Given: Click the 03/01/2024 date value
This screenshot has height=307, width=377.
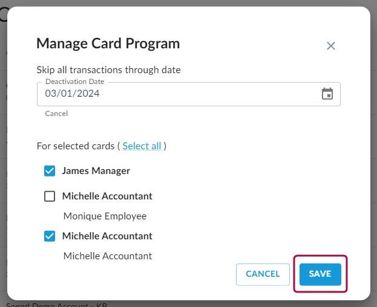Looking at the screenshot, I should (x=73, y=94).
